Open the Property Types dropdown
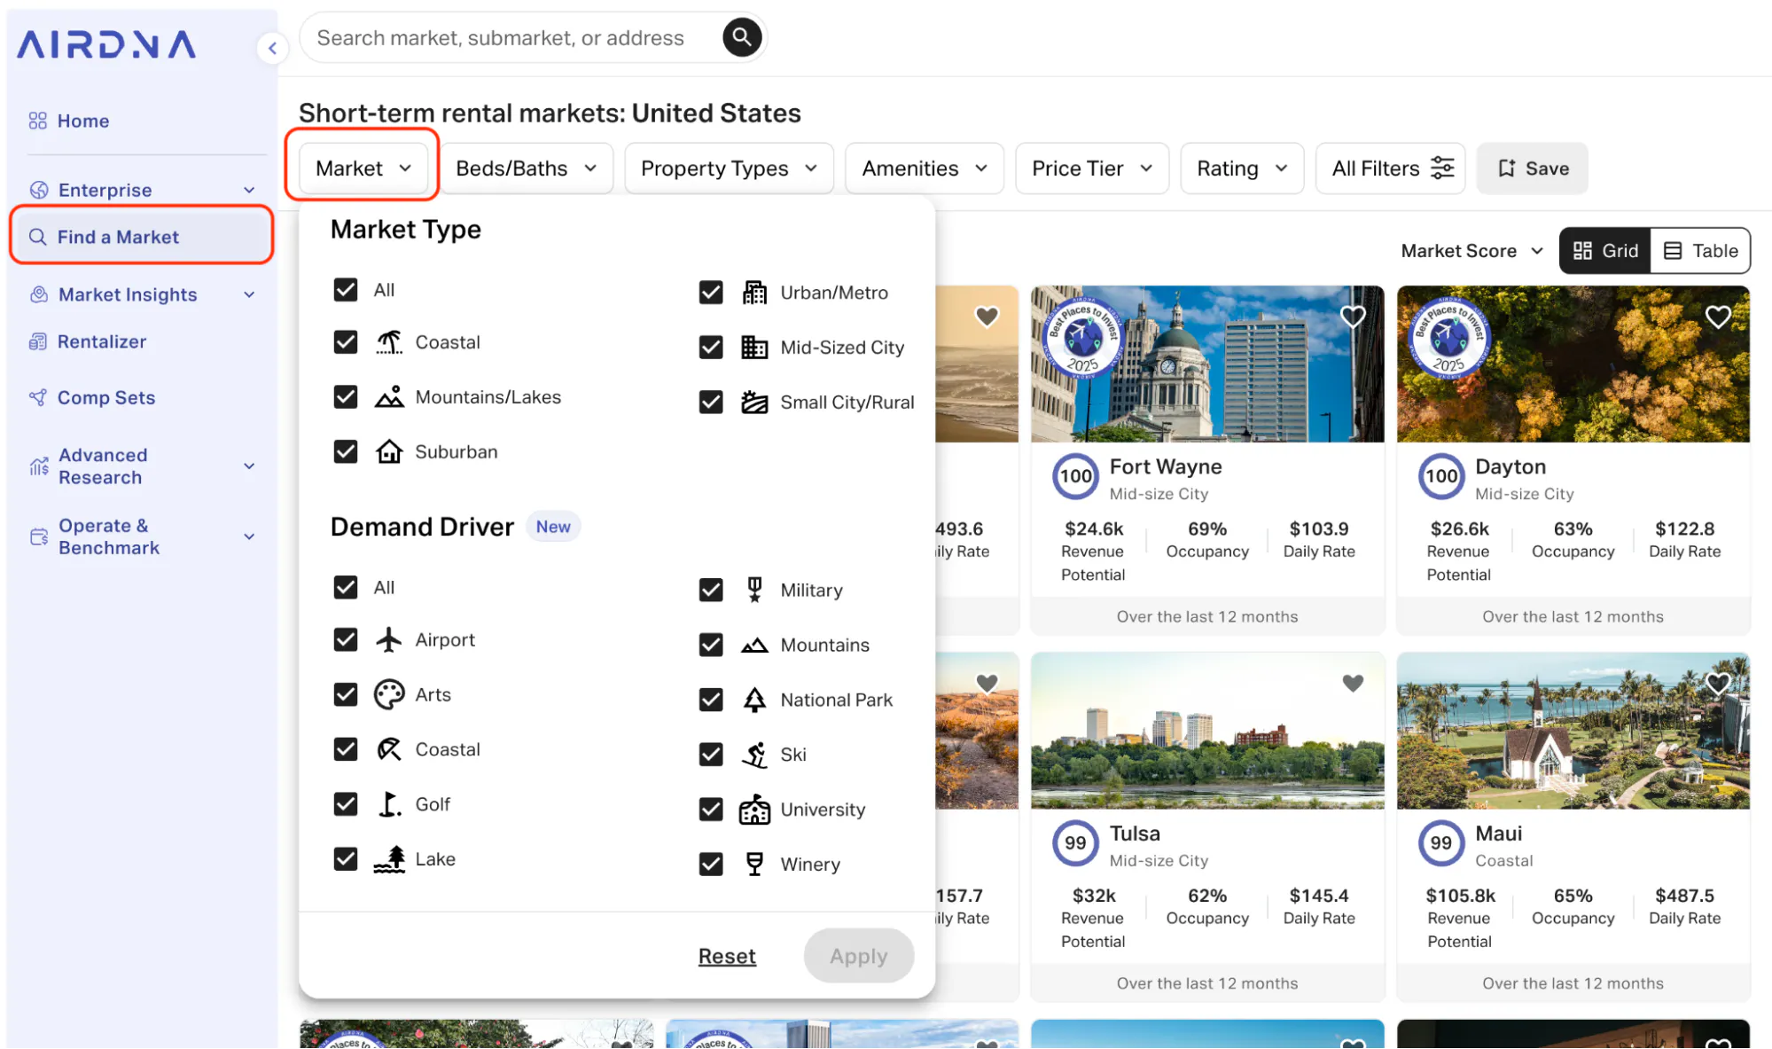The height and width of the screenshot is (1049, 1772). coord(729,168)
